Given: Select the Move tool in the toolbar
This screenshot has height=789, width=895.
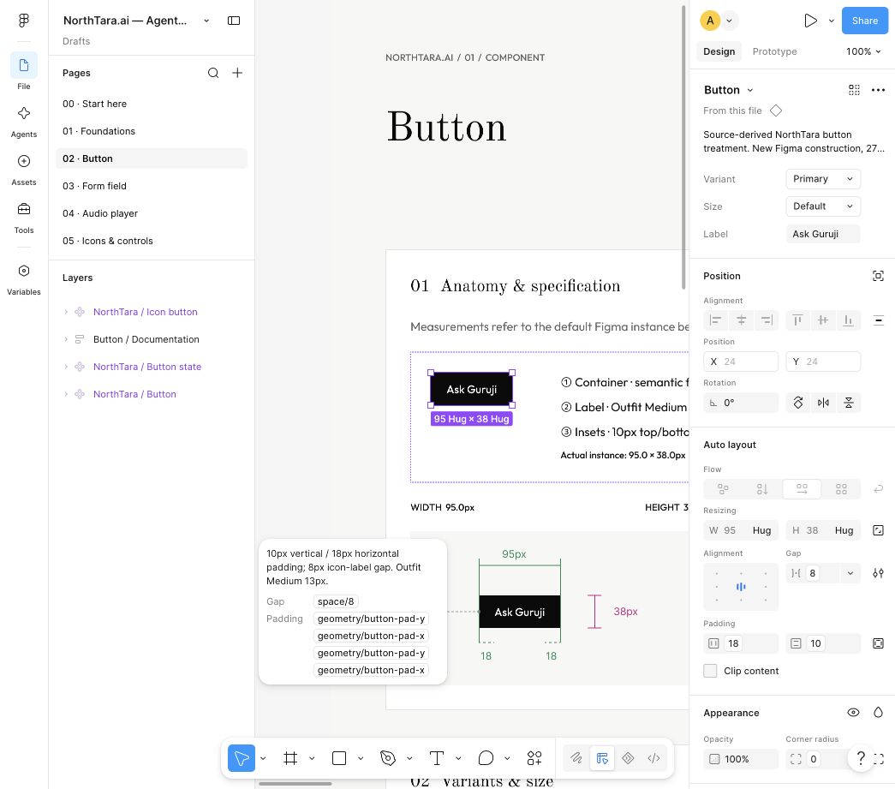Looking at the screenshot, I should tap(242, 758).
